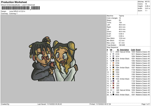
Task: Click thread code 1194 in row 10
Action: tap(133, 72)
